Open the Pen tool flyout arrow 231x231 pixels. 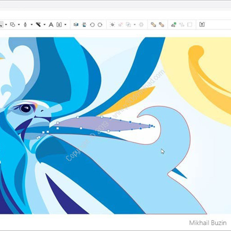(x=32, y=25)
